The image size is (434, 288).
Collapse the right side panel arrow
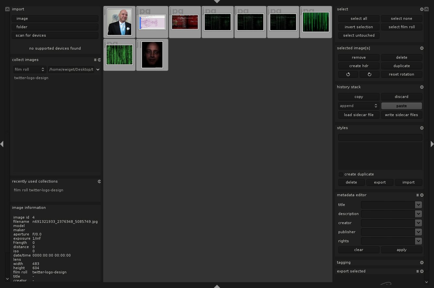click(432, 144)
